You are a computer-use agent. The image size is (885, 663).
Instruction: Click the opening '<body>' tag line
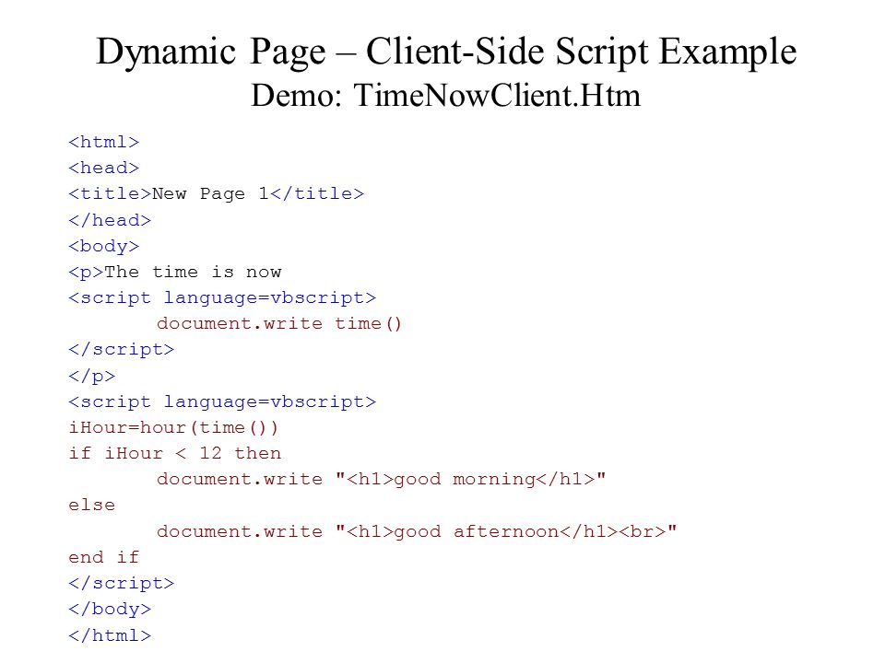coord(104,247)
